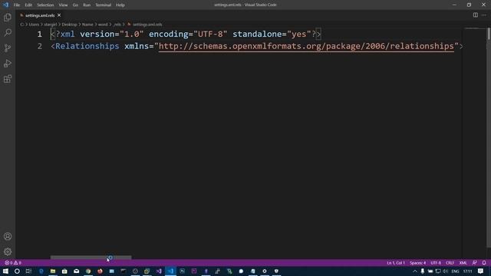Click the stargirl breadcrumb segment
This screenshot has width=491, height=276.
coord(51,25)
